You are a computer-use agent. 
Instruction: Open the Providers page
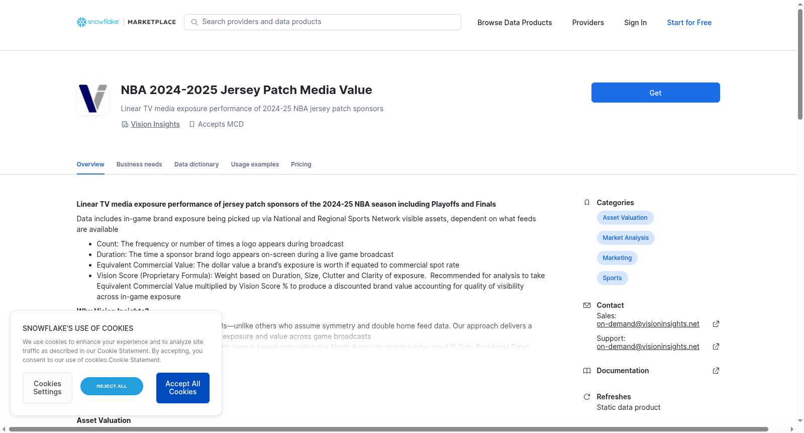588,23
